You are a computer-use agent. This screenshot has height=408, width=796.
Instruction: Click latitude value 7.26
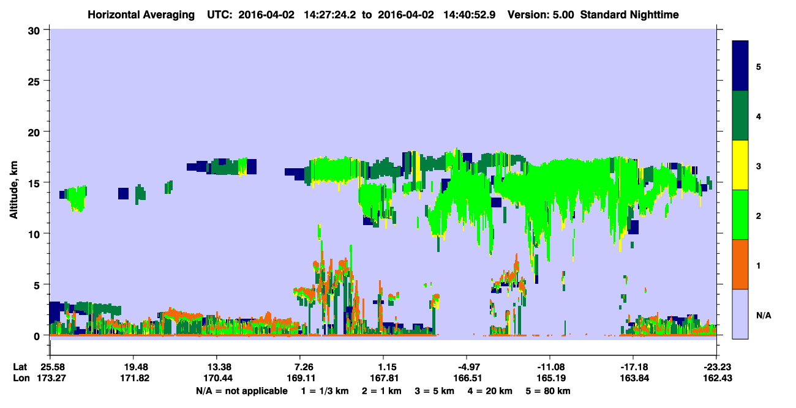click(304, 366)
